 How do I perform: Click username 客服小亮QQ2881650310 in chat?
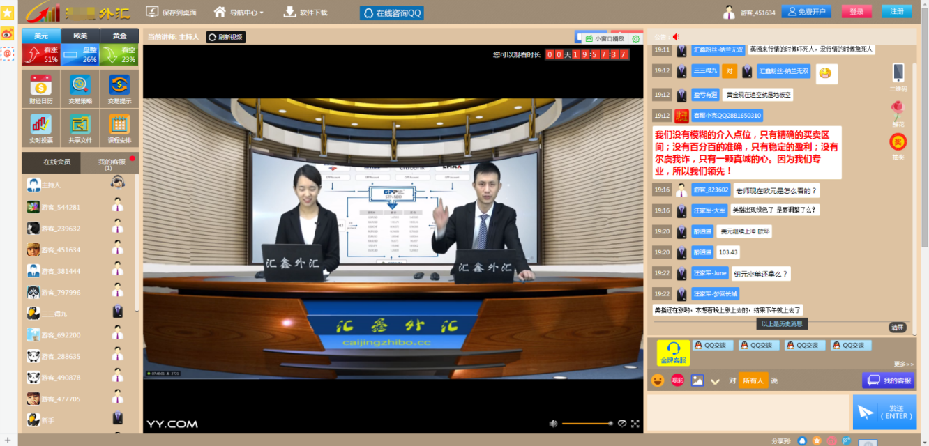tap(727, 116)
